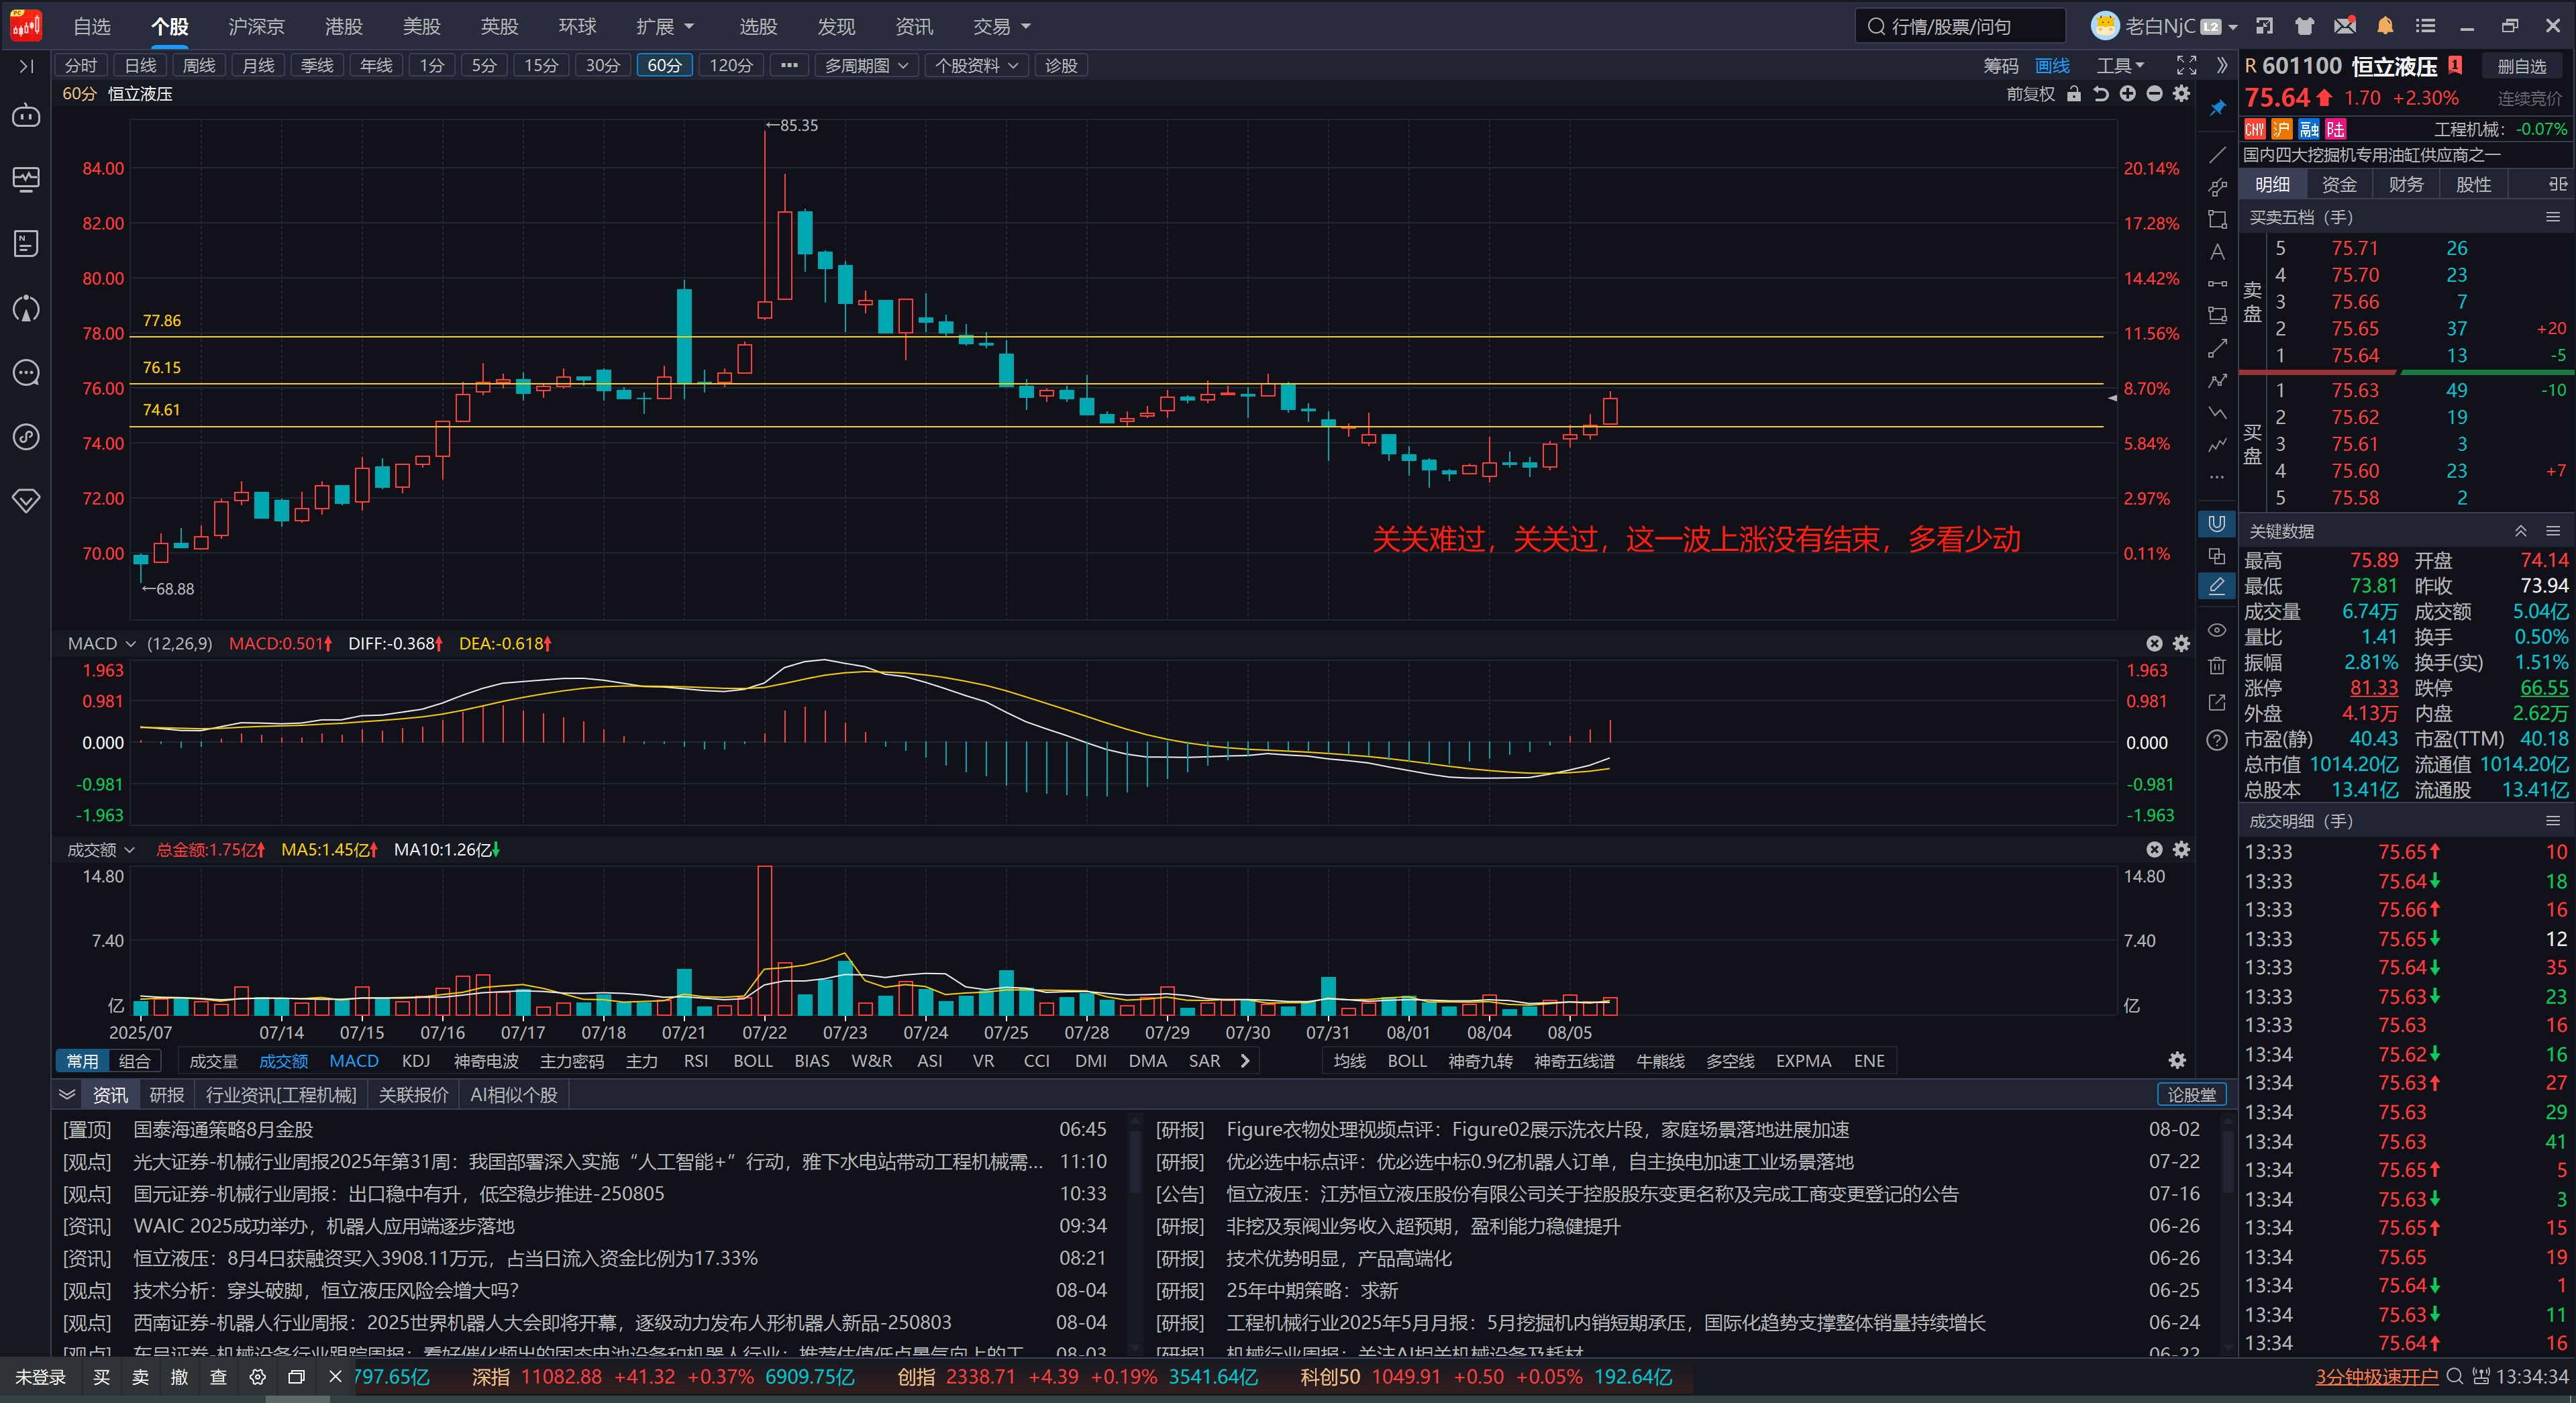Open the notification bell

click(x=2385, y=26)
